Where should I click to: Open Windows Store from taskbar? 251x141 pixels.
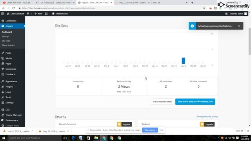88,138
